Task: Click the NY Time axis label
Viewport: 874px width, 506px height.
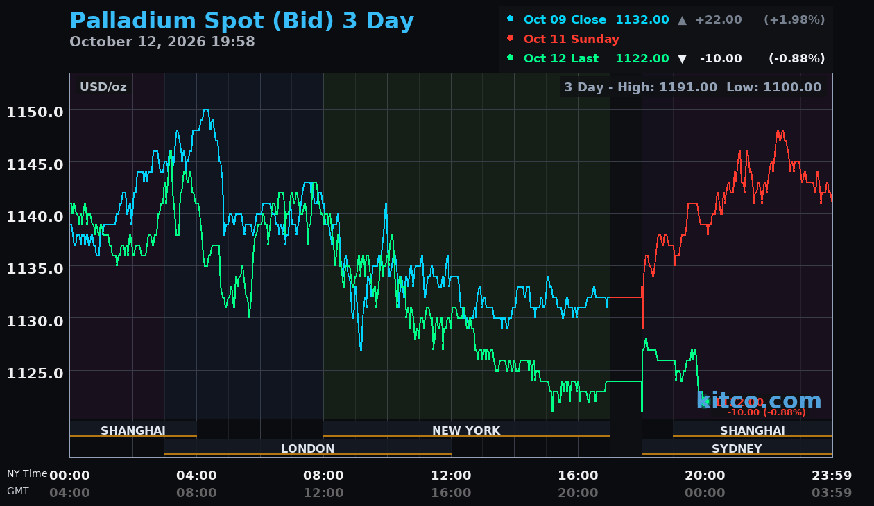Action: click(x=27, y=473)
